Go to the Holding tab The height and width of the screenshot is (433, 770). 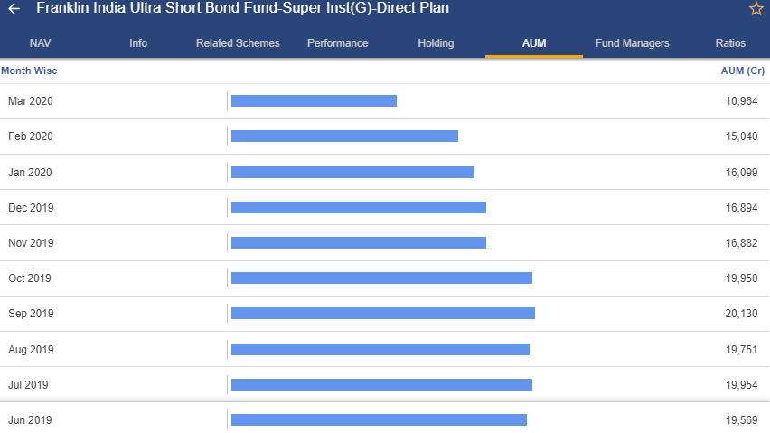click(x=437, y=43)
